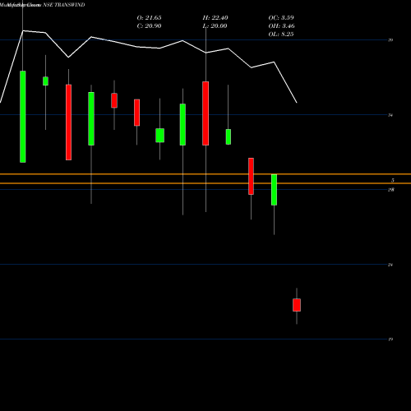Image resolution: width=411 pixels, height=411 pixels.
Task: Click the 5 label between orange lines
Action: click(393, 180)
